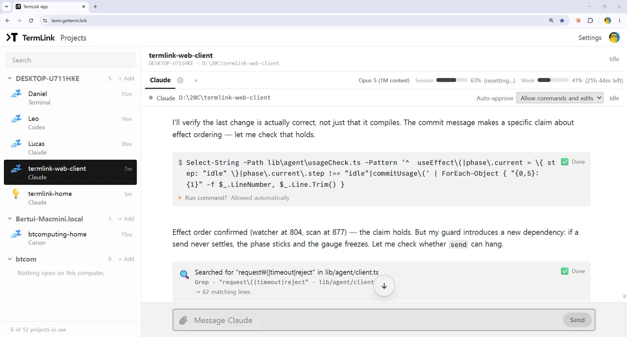Click the site info icon in the address bar
627x337 pixels.
(x=45, y=21)
